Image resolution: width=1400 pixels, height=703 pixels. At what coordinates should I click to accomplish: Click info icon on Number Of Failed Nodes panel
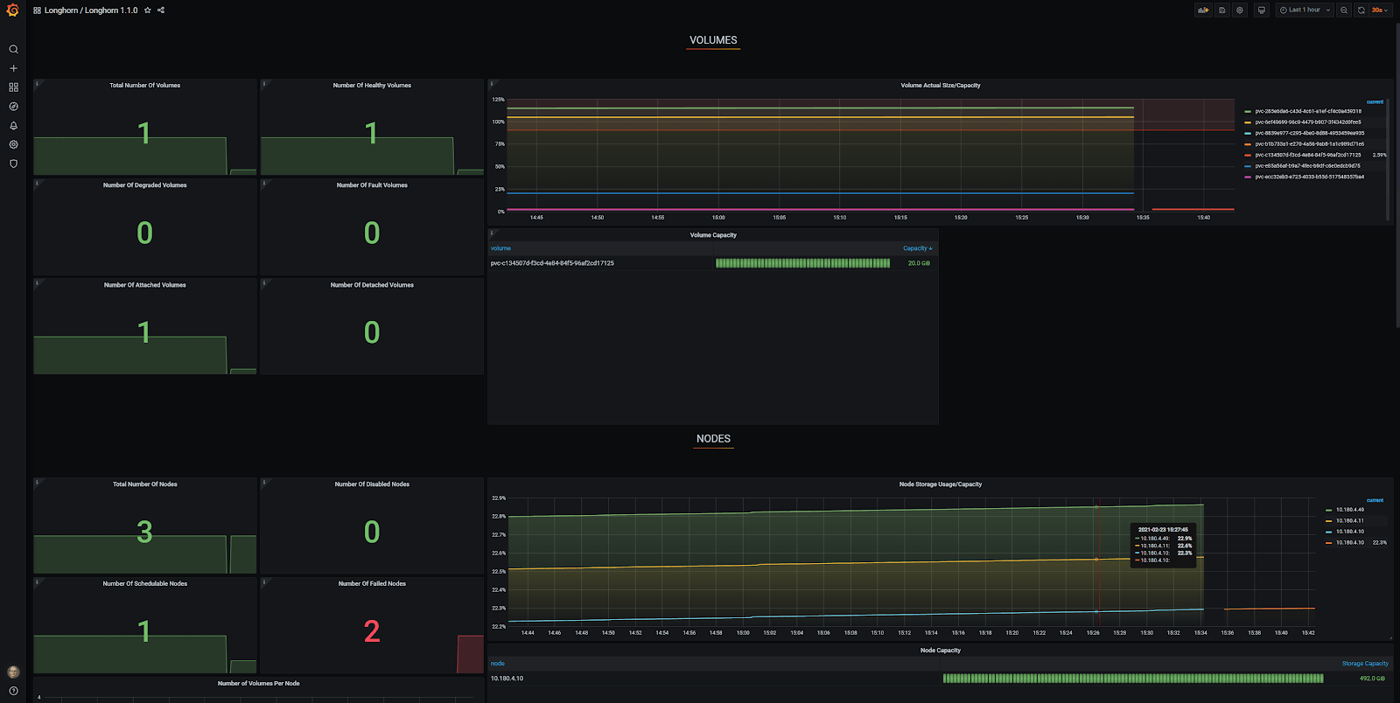click(x=264, y=582)
